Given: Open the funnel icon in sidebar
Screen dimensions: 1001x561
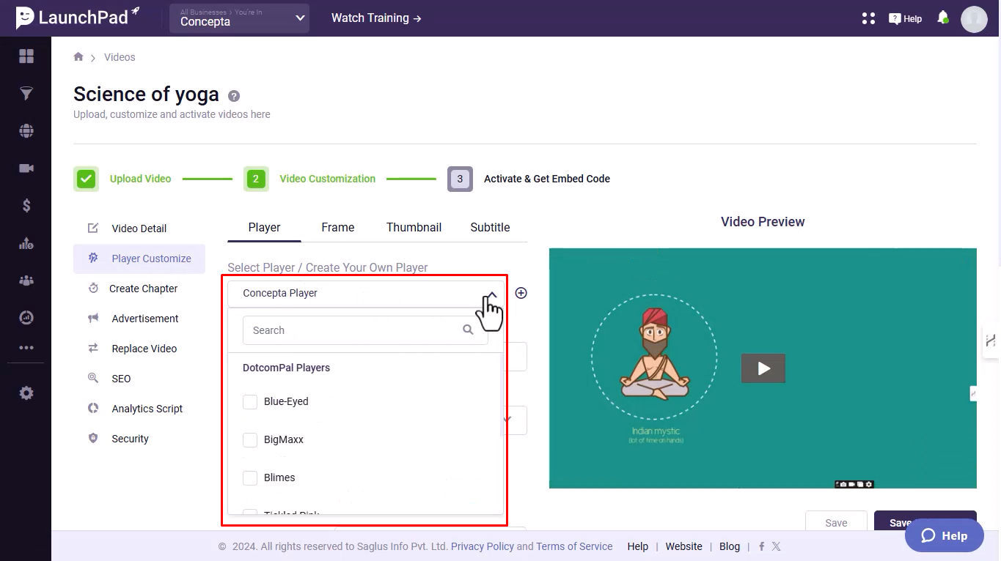Looking at the screenshot, I should (x=26, y=94).
